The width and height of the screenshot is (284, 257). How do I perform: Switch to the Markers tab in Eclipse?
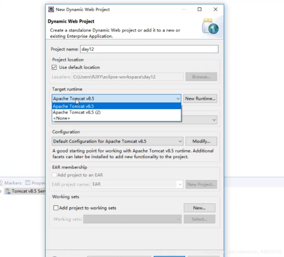(11, 183)
